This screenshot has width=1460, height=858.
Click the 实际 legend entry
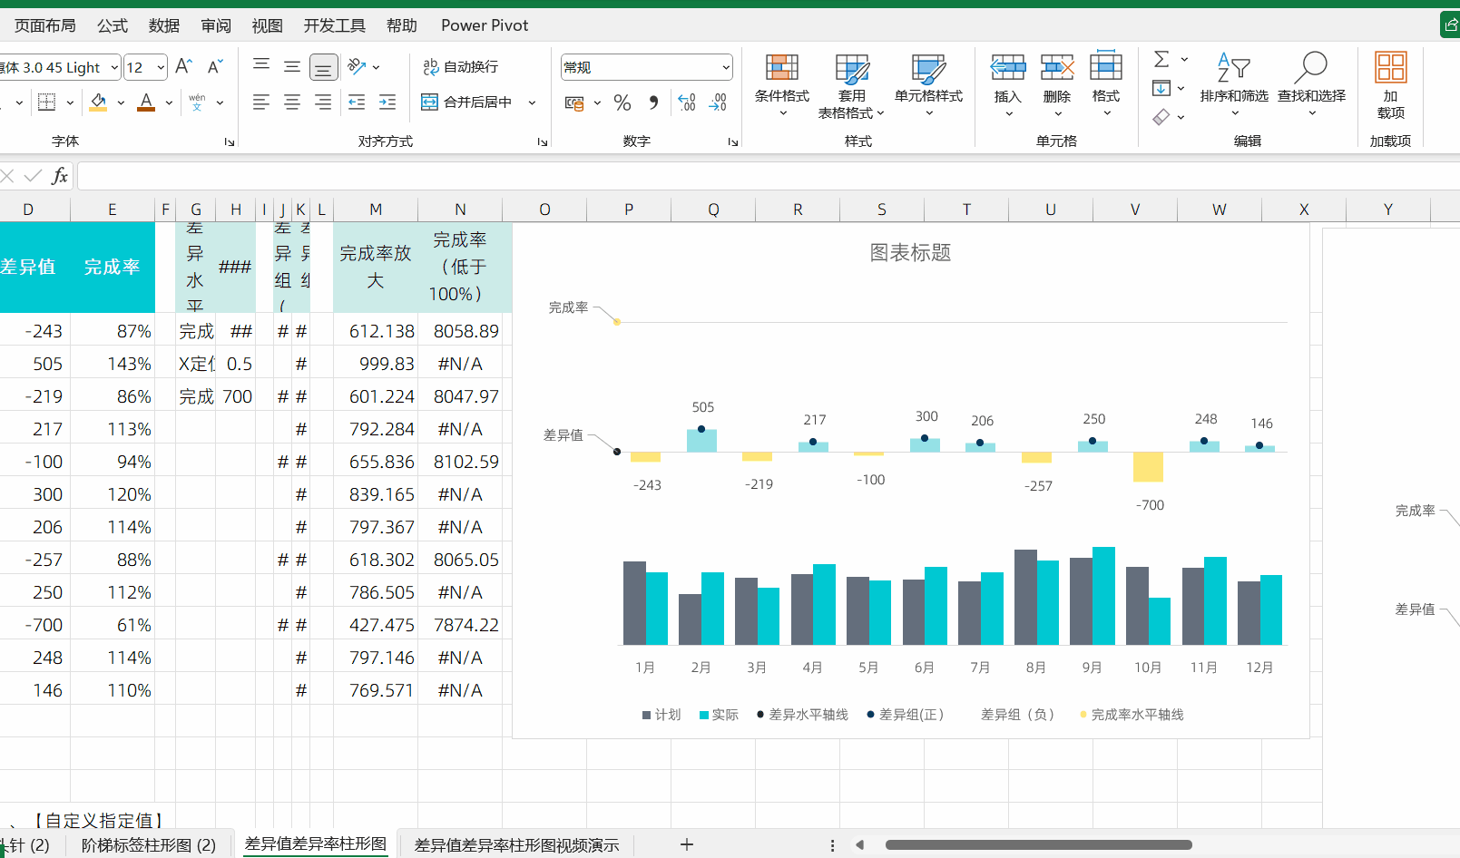click(719, 715)
